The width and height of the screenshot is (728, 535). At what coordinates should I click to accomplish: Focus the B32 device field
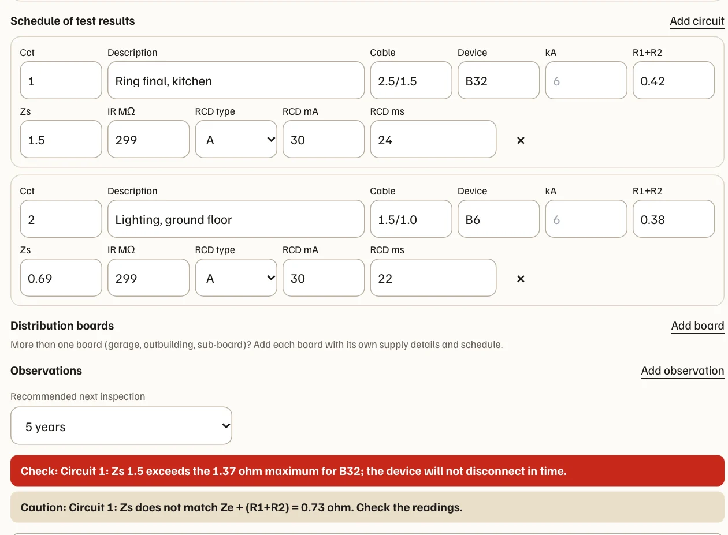pos(499,80)
